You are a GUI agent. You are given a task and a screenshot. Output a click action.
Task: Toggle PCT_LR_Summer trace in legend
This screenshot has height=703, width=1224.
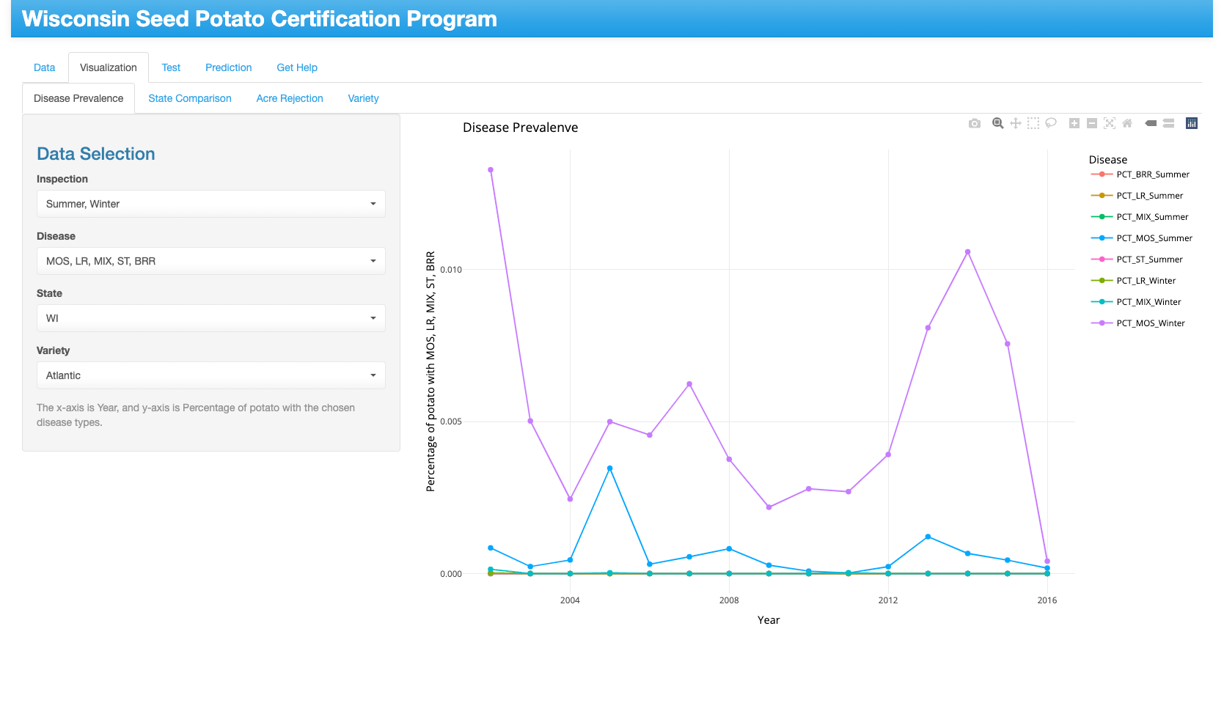coord(1137,196)
